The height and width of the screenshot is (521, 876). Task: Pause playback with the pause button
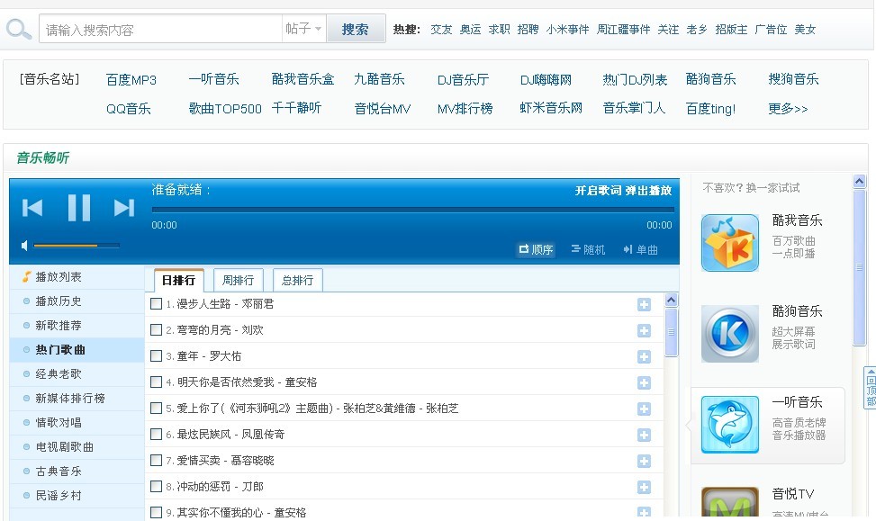(78, 208)
